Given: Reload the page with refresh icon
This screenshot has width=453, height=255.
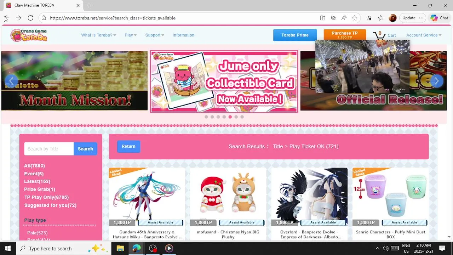Looking at the screenshot, I should click(30, 18).
